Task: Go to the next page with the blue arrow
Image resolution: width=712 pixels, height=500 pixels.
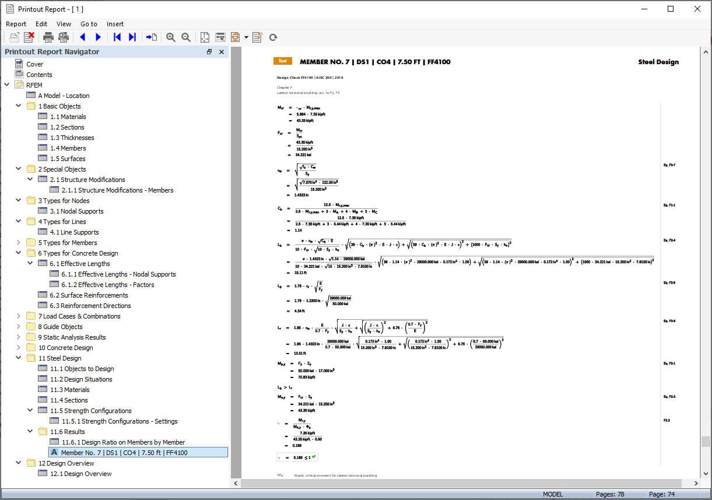Action: [x=99, y=37]
